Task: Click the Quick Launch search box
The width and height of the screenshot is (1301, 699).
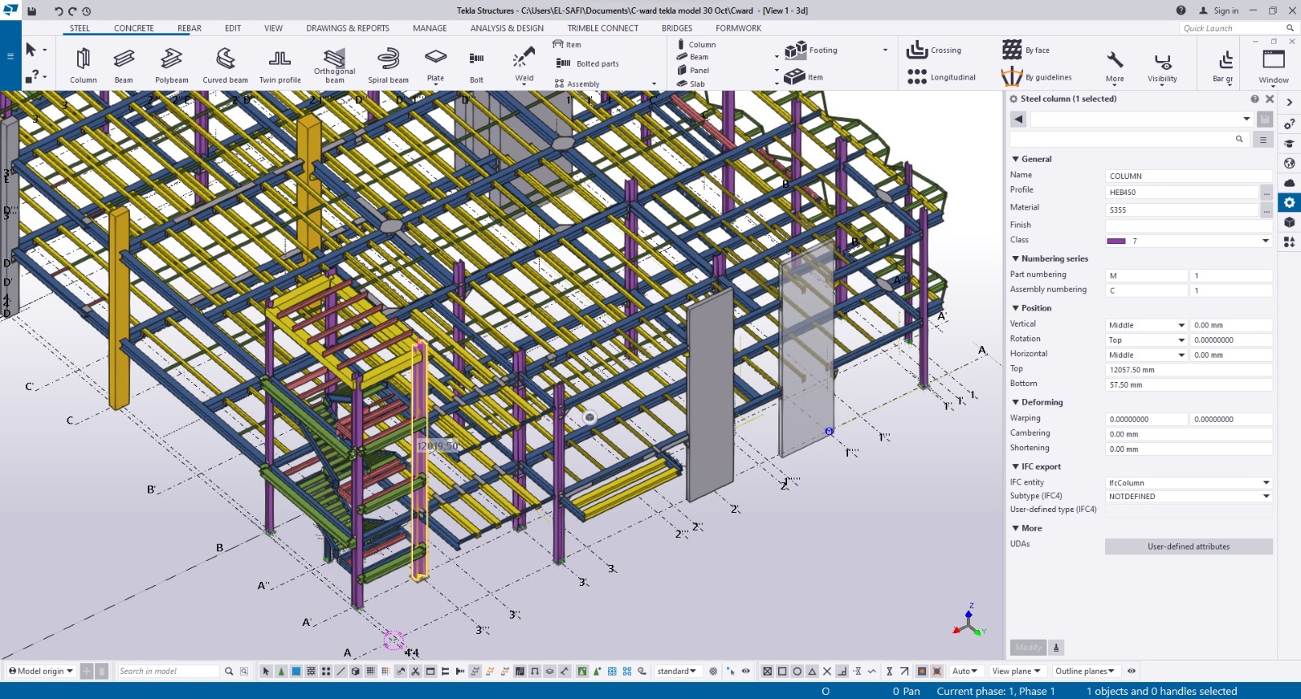Action: (1238, 28)
